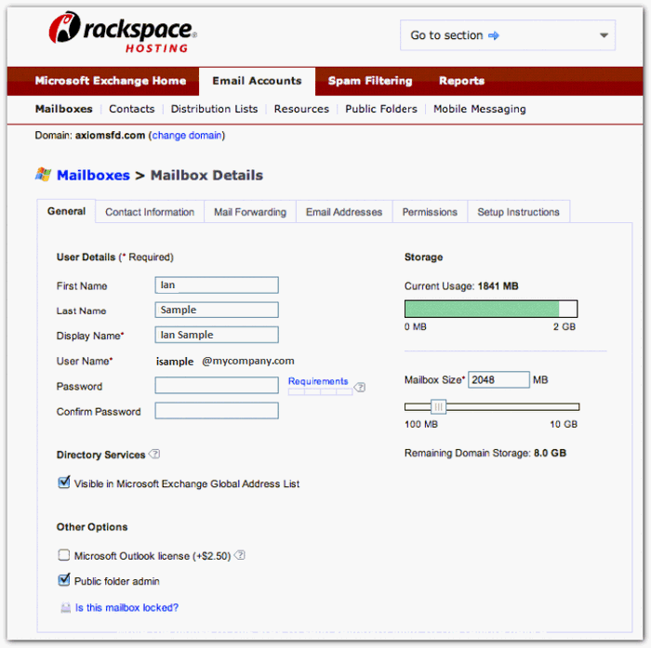Image resolution: width=651 pixels, height=648 pixels.
Task: Enable the Microsoft Outlook license checkbox
Action: 64,556
